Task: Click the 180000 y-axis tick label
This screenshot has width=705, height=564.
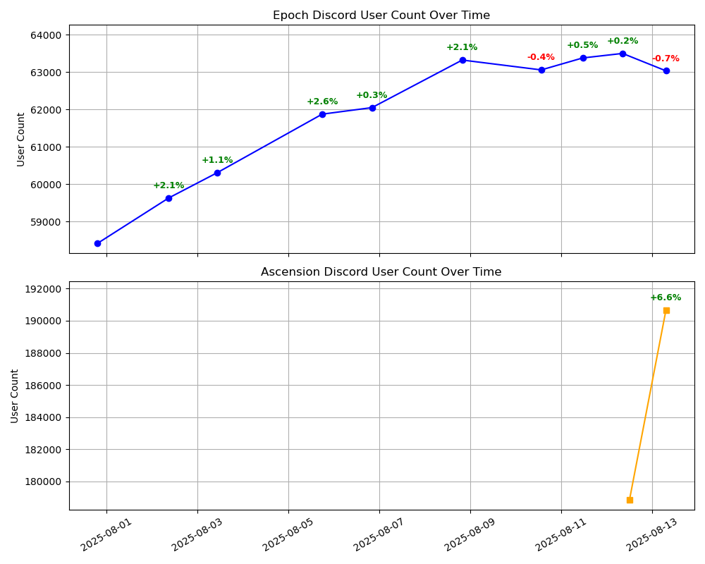Action: 43,482
